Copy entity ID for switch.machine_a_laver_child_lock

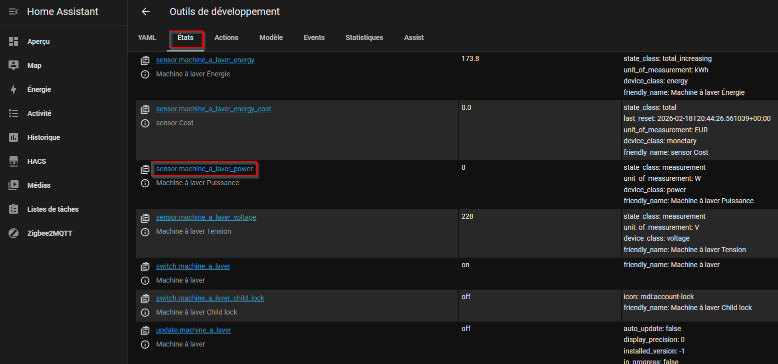tap(145, 299)
